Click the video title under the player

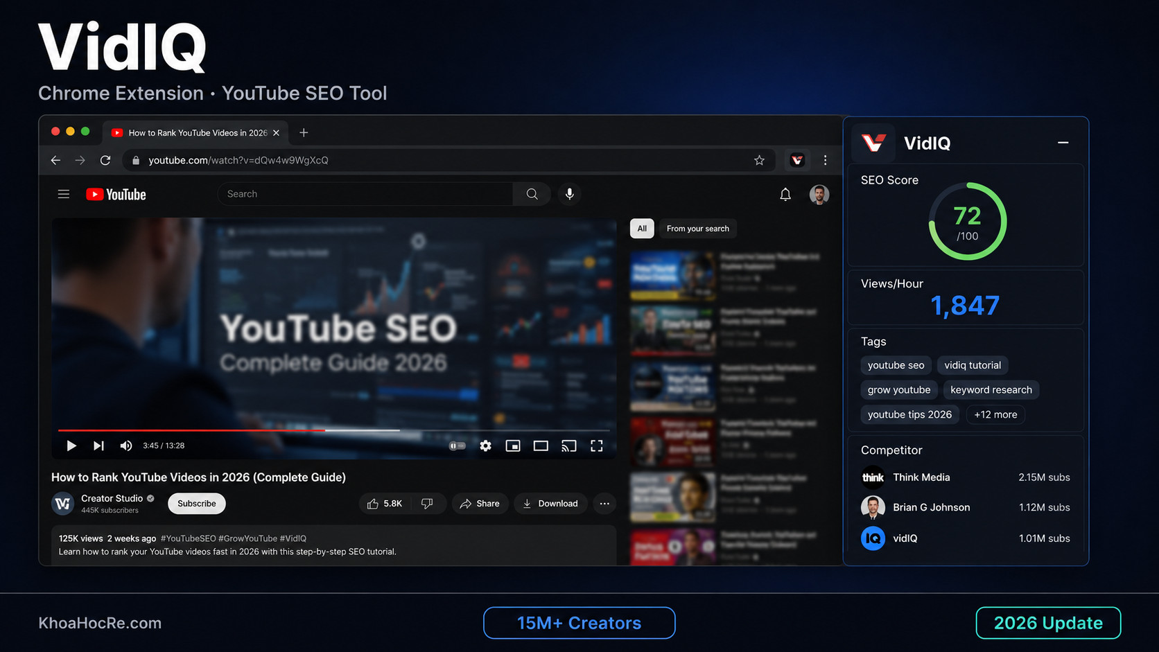(x=198, y=477)
